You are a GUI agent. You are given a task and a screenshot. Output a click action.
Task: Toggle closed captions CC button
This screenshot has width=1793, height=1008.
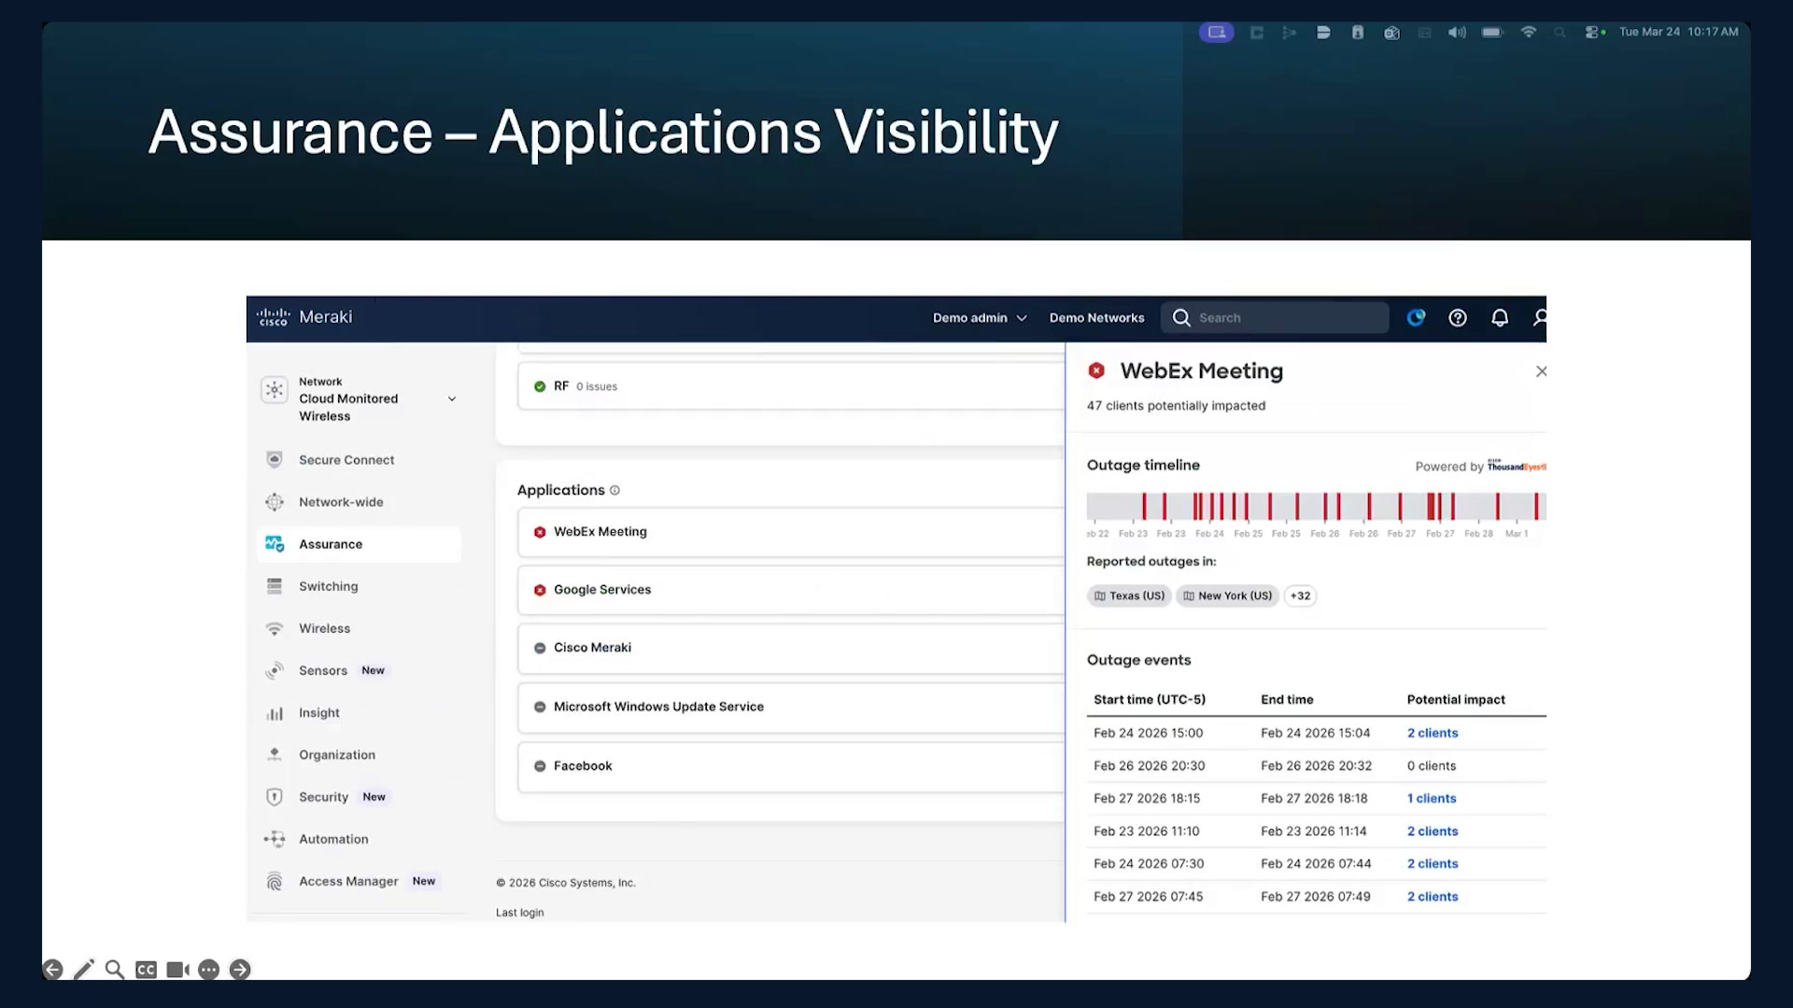(146, 970)
